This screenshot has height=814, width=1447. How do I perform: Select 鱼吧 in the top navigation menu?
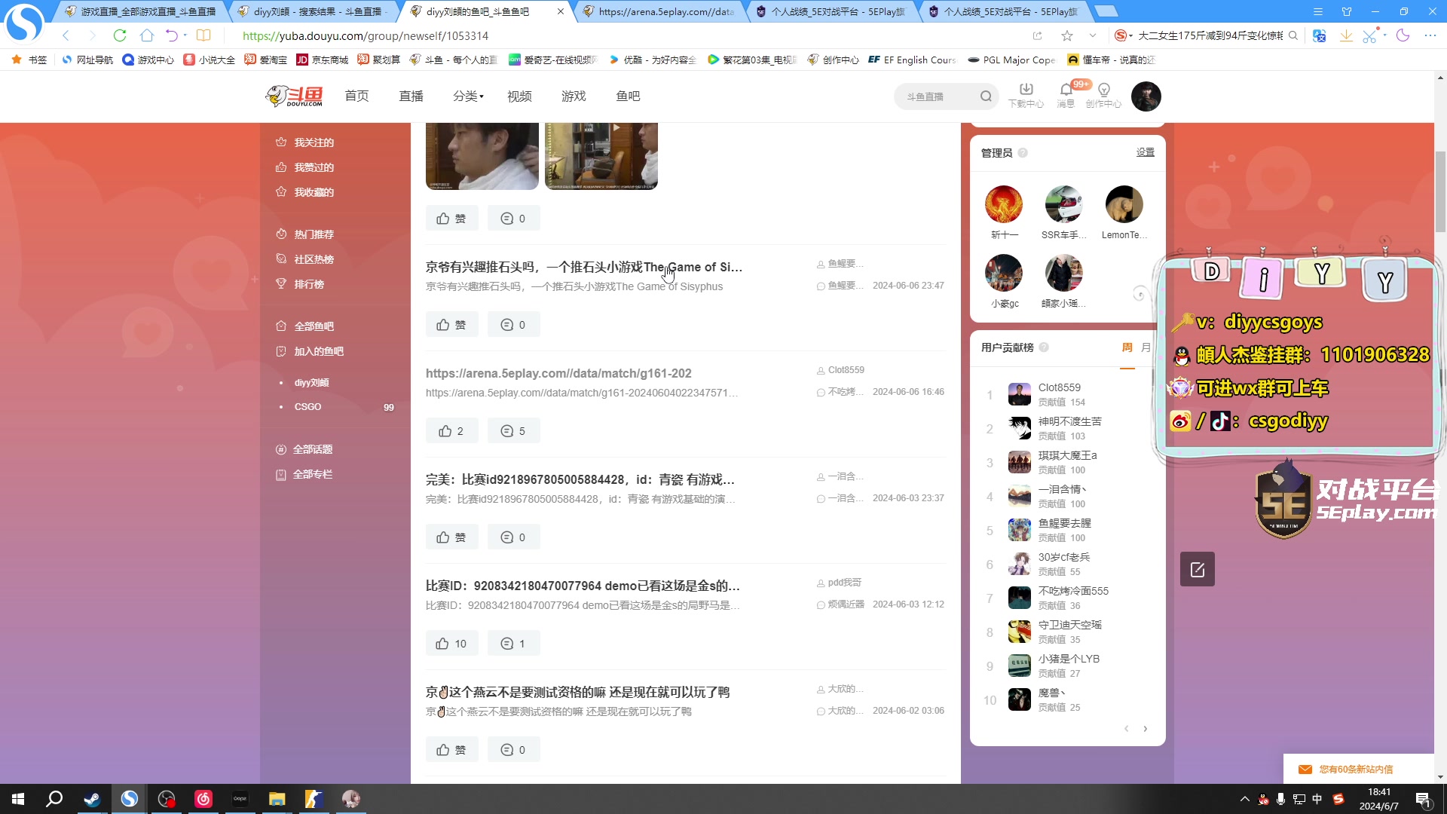(x=629, y=96)
